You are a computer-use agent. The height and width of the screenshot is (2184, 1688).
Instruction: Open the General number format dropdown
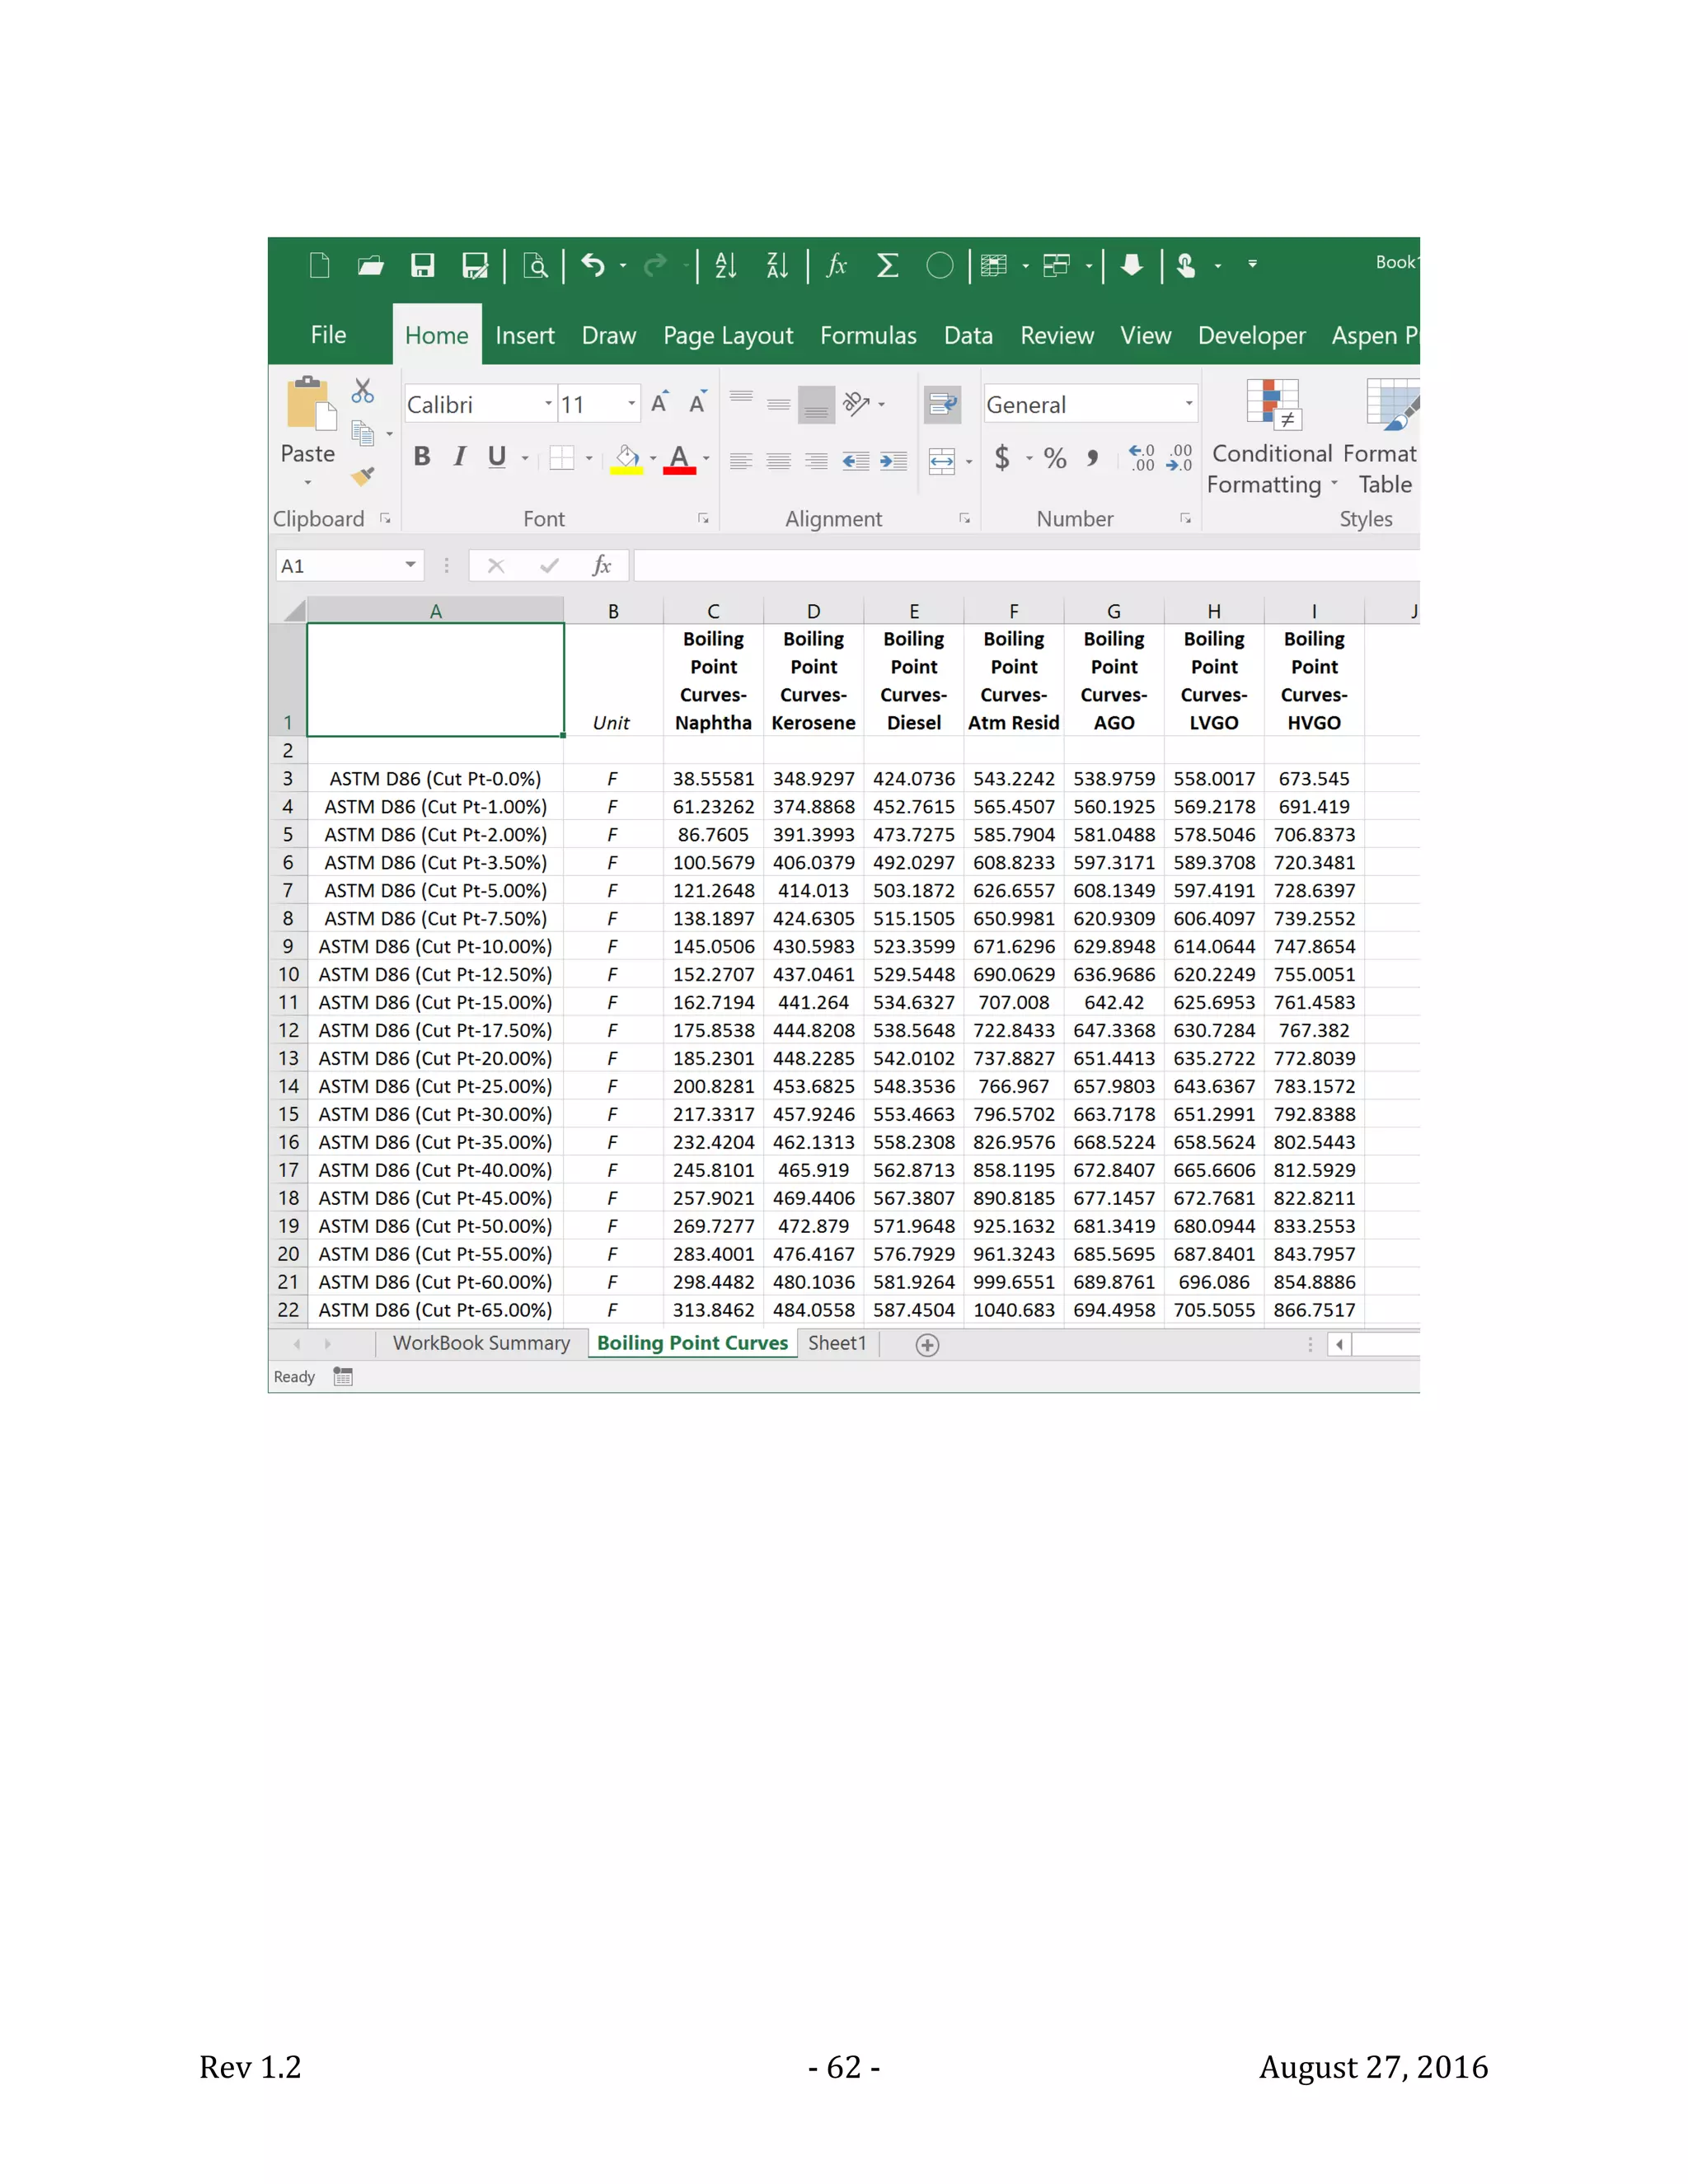tap(1188, 404)
